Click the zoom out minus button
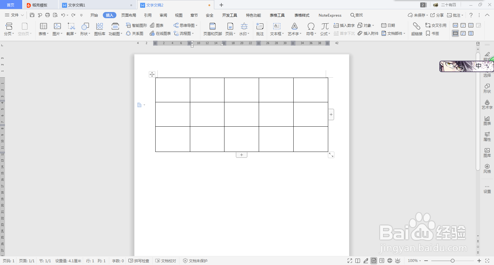 (426, 261)
